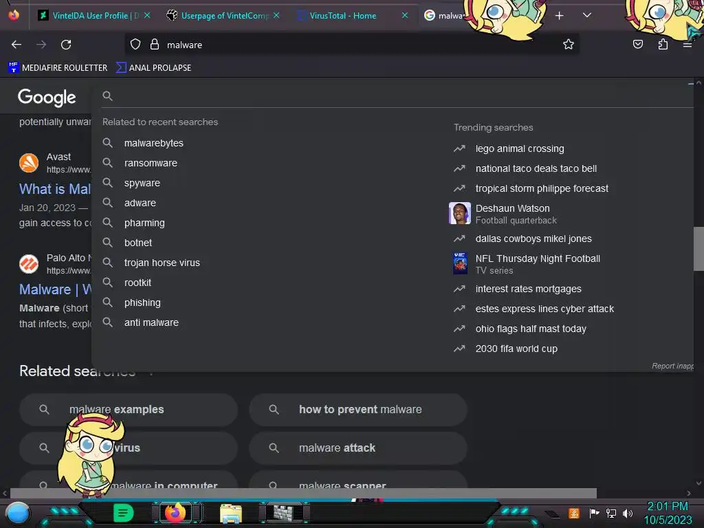This screenshot has height=528, width=704.
Task: Open network status tray icon
Action: coord(610,513)
